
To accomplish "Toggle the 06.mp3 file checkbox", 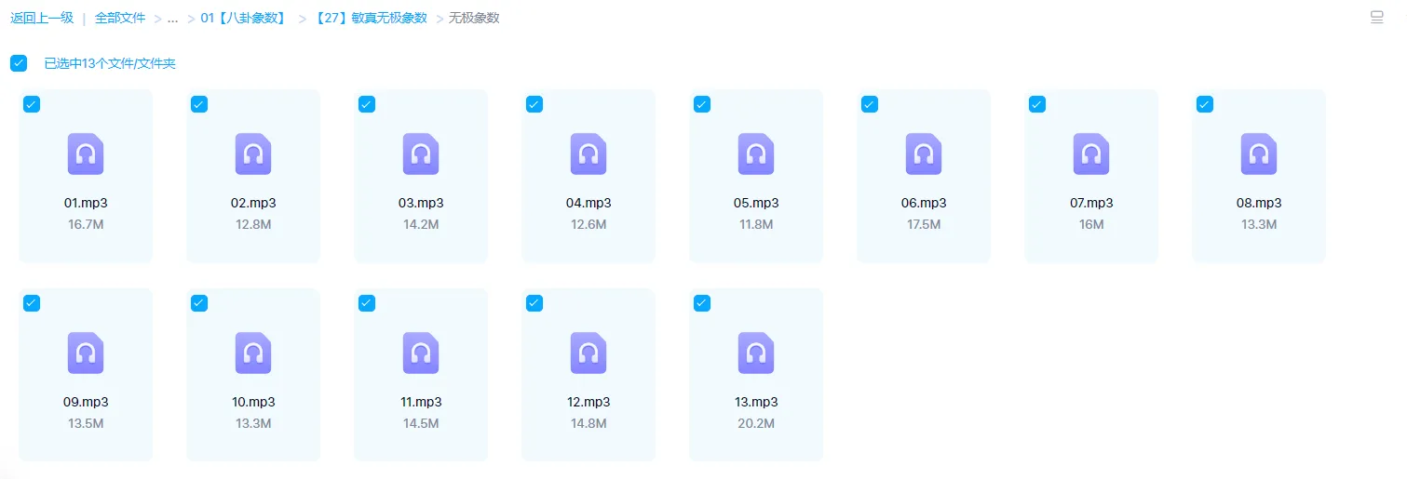I will pos(870,104).
